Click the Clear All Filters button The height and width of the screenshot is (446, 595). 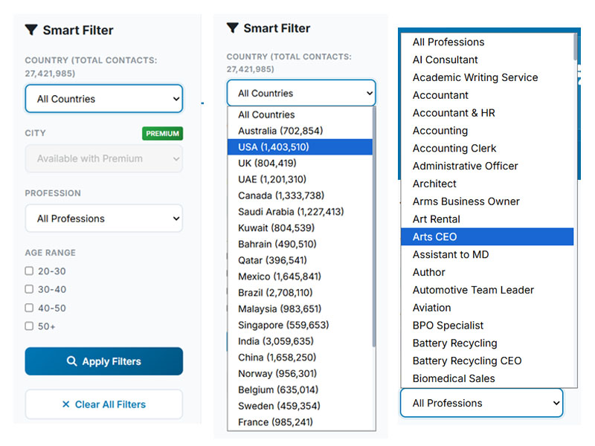pos(103,404)
